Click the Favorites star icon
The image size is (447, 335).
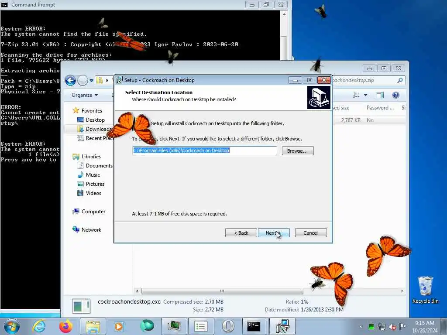[76, 110]
